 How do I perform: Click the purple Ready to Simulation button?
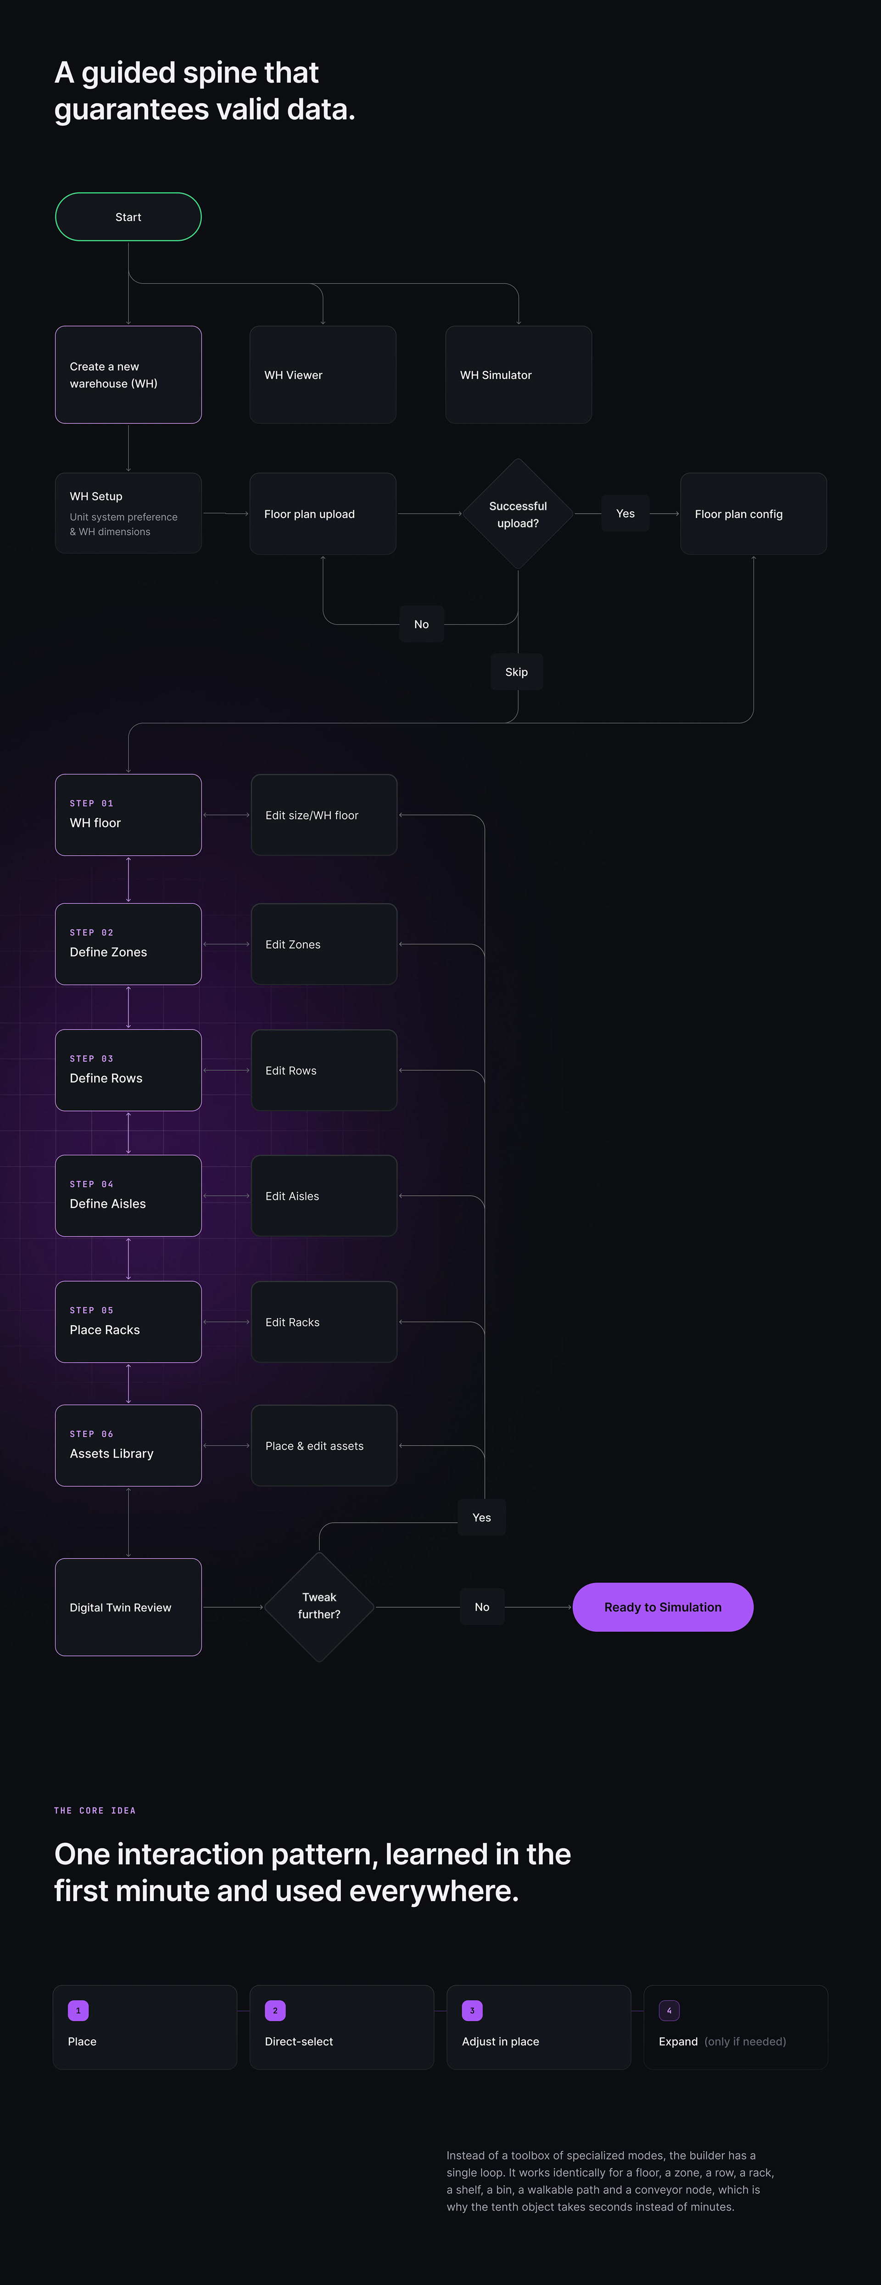(663, 1606)
